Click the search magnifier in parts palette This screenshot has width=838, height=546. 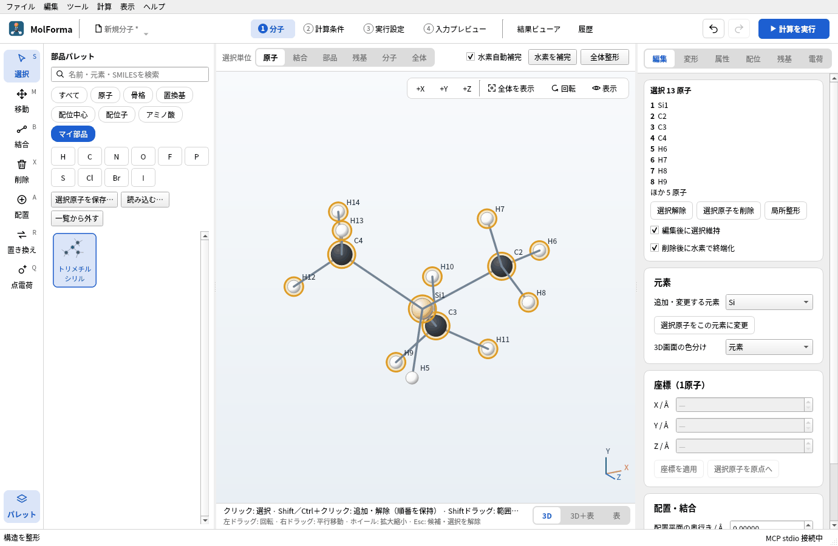point(60,75)
